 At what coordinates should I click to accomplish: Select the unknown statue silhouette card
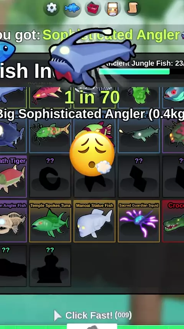[x=50, y=266]
